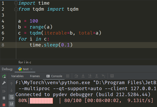Select the Console tab
Viewport: 157px width, 107px height.
(54, 76)
